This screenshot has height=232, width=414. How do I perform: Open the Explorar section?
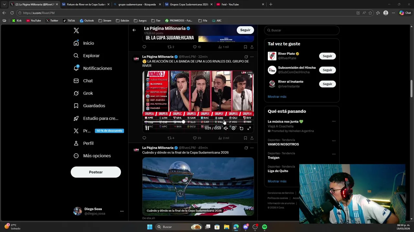(x=86, y=56)
